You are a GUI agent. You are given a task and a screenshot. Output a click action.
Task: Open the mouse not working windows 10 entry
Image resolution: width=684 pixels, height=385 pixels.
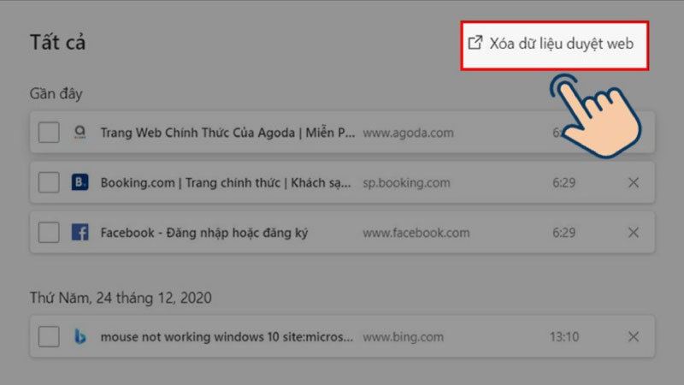pos(227,337)
